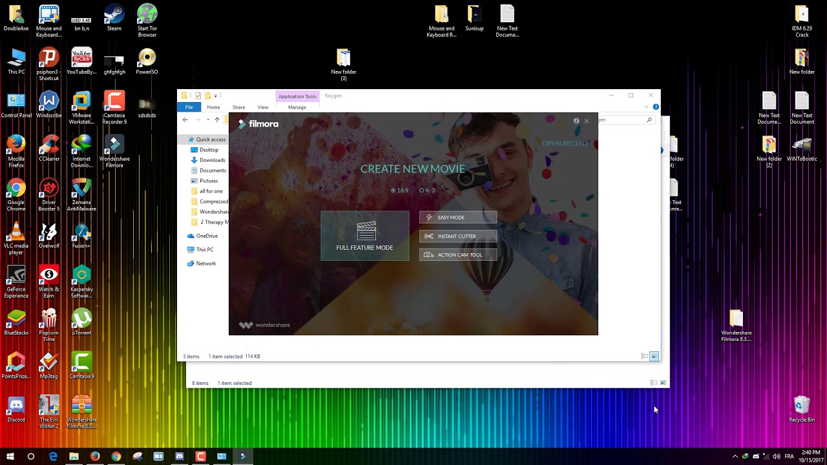Select the Mozilla Firefox desktop icon
Screen dimensions: 827x465
click(x=16, y=151)
